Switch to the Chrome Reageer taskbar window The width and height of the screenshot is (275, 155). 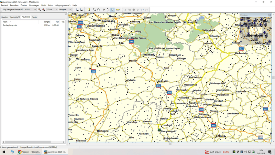[29, 152]
